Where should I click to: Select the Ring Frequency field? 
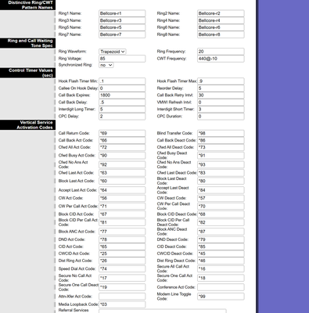(221, 52)
